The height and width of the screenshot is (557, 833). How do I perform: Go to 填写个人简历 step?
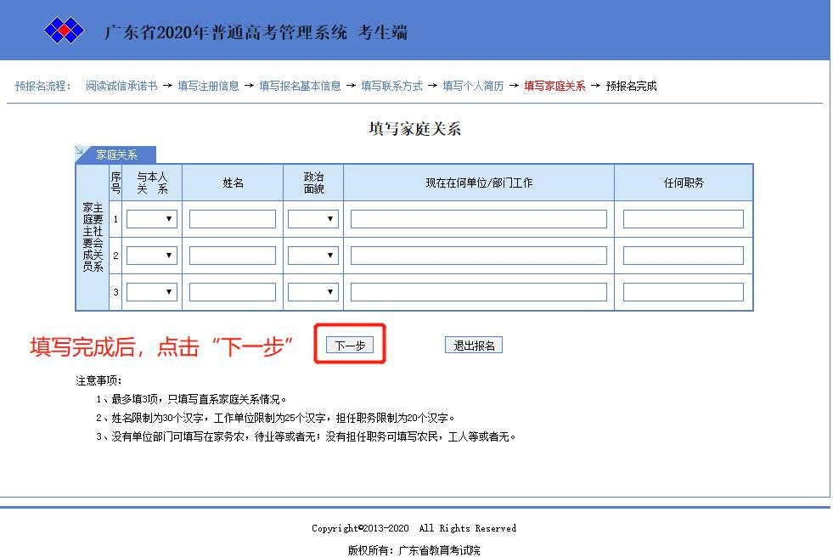473,86
